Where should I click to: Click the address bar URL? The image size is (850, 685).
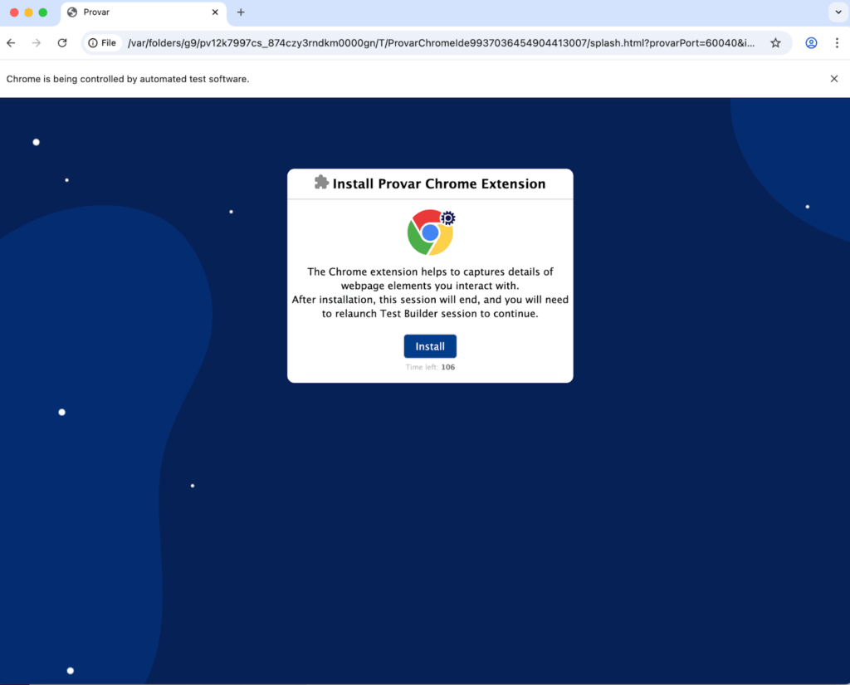pyautogui.click(x=441, y=43)
